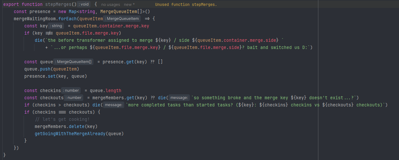399x160 pixels.
Task: Click the push method on queue
Action: (45, 69)
